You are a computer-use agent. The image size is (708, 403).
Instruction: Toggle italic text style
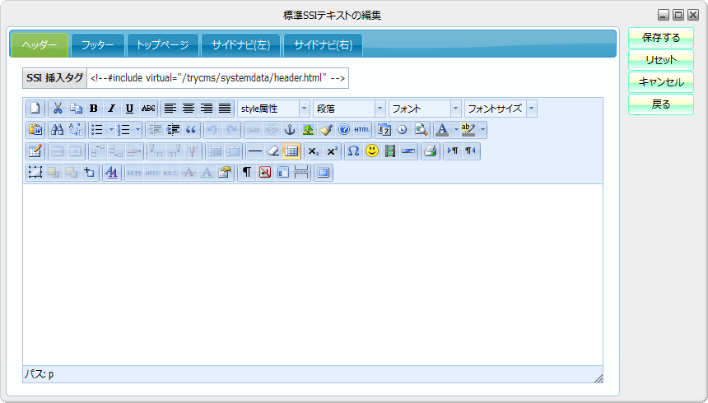tap(112, 109)
